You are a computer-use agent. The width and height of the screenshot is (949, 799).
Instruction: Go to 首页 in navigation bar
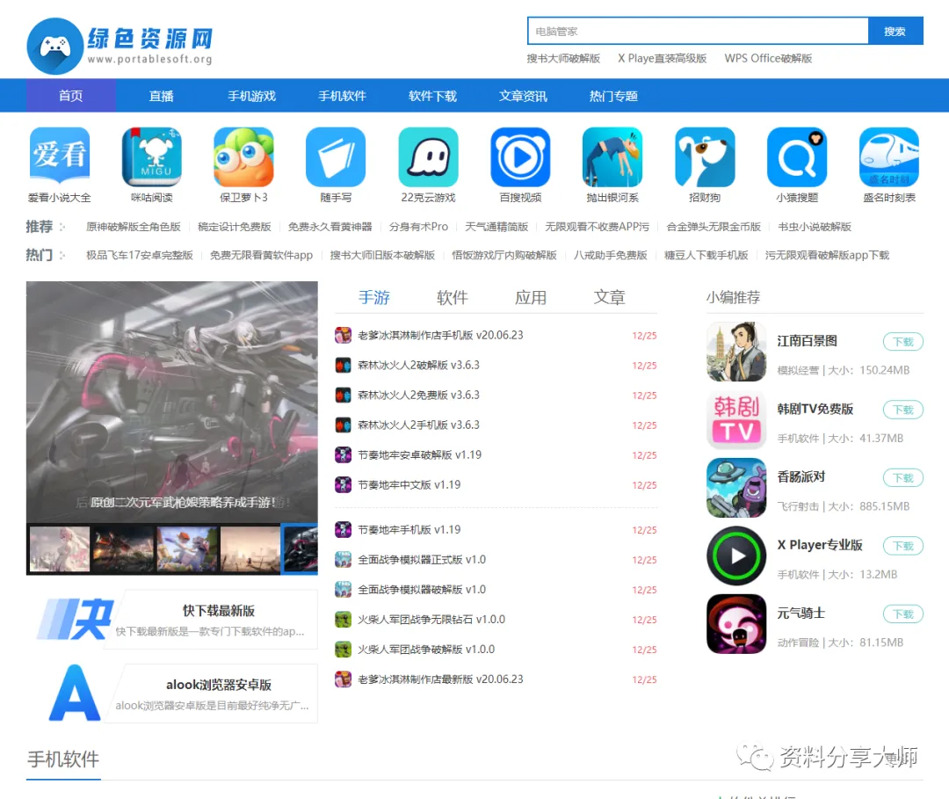tap(71, 96)
